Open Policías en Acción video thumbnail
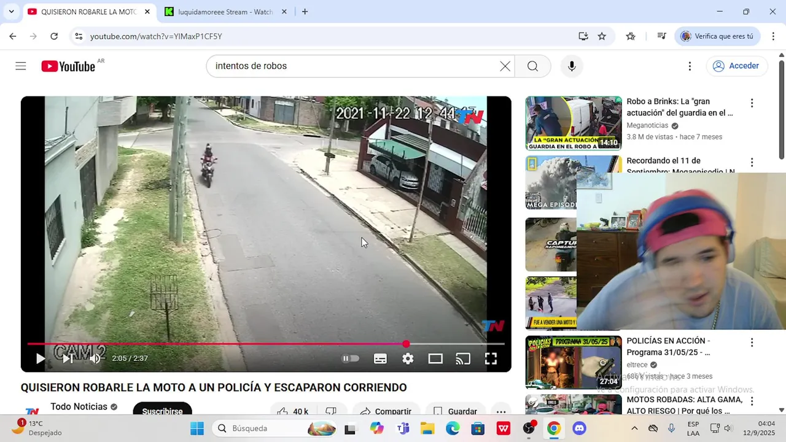Viewport: 786px width, 442px height. click(574, 363)
